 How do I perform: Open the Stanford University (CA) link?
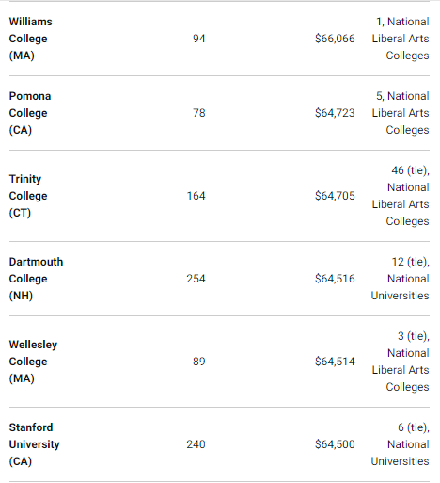34,444
